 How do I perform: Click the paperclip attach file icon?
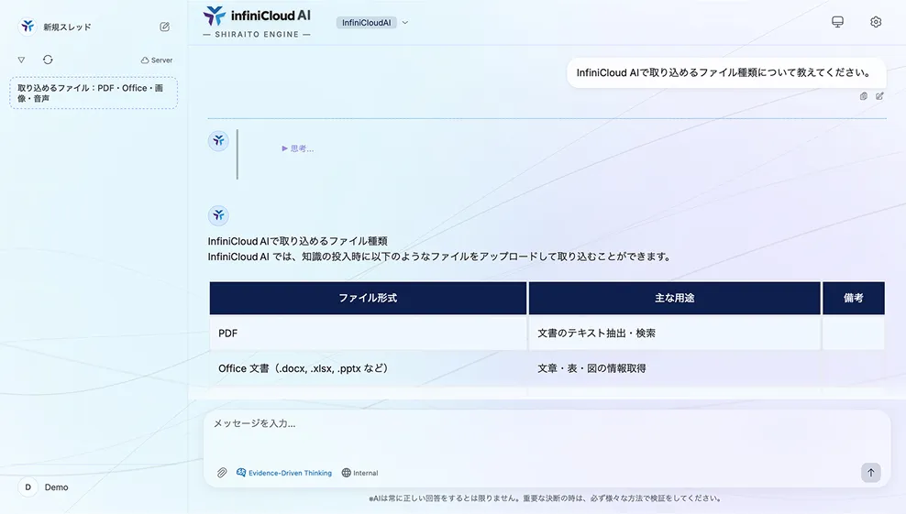222,473
